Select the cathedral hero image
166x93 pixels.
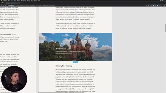[x=75, y=47]
